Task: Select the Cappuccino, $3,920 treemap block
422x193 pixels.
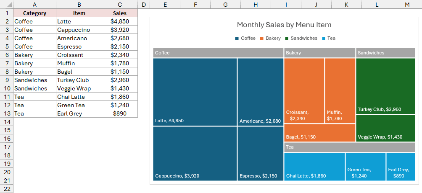Action: coord(195,154)
